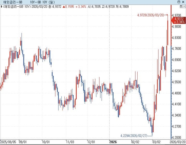Click the 4.9728 high value annotation
186x145 pixels.
pos(151,15)
